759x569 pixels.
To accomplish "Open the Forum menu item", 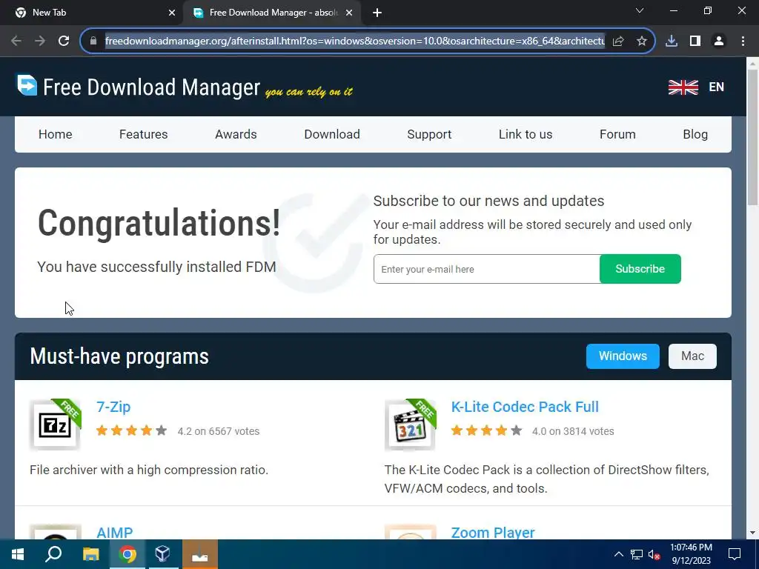I will [x=617, y=135].
